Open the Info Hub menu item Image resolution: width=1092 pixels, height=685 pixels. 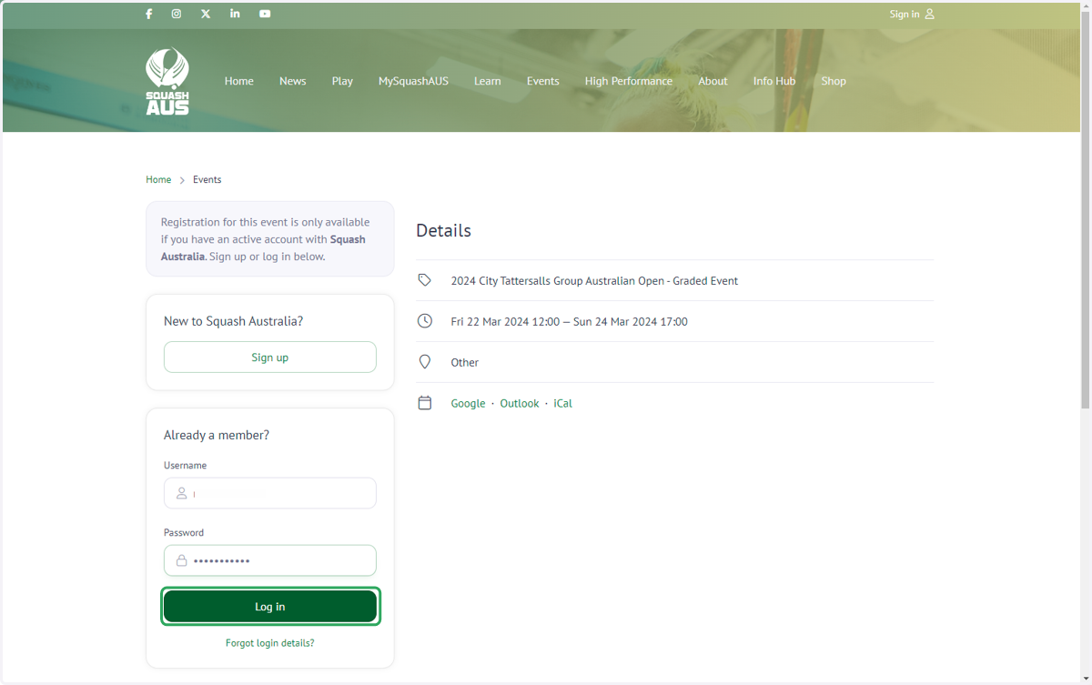click(774, 81)
